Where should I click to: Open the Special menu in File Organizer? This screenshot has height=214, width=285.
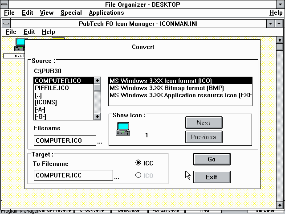(71, 13)
